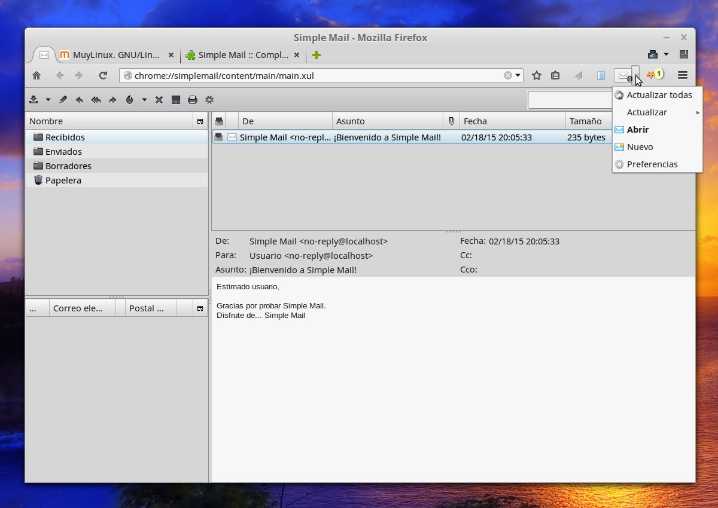Select the Recibidos folder
718x508 pixels.
(x=117, y=137)
